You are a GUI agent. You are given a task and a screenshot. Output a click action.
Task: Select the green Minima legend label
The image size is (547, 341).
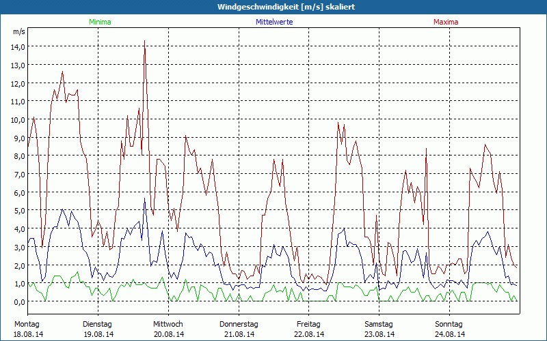pos(100,22)
